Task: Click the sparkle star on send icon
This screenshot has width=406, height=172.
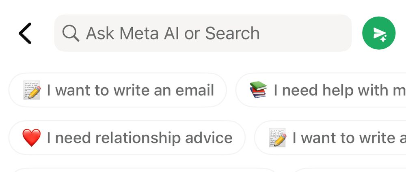Action: tap(383, 39)
